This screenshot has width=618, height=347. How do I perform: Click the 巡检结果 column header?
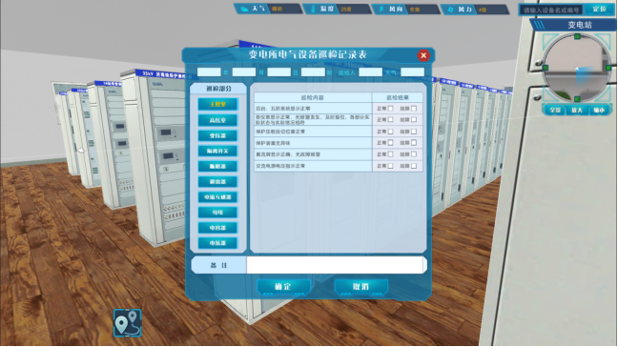tap(398, 97)
